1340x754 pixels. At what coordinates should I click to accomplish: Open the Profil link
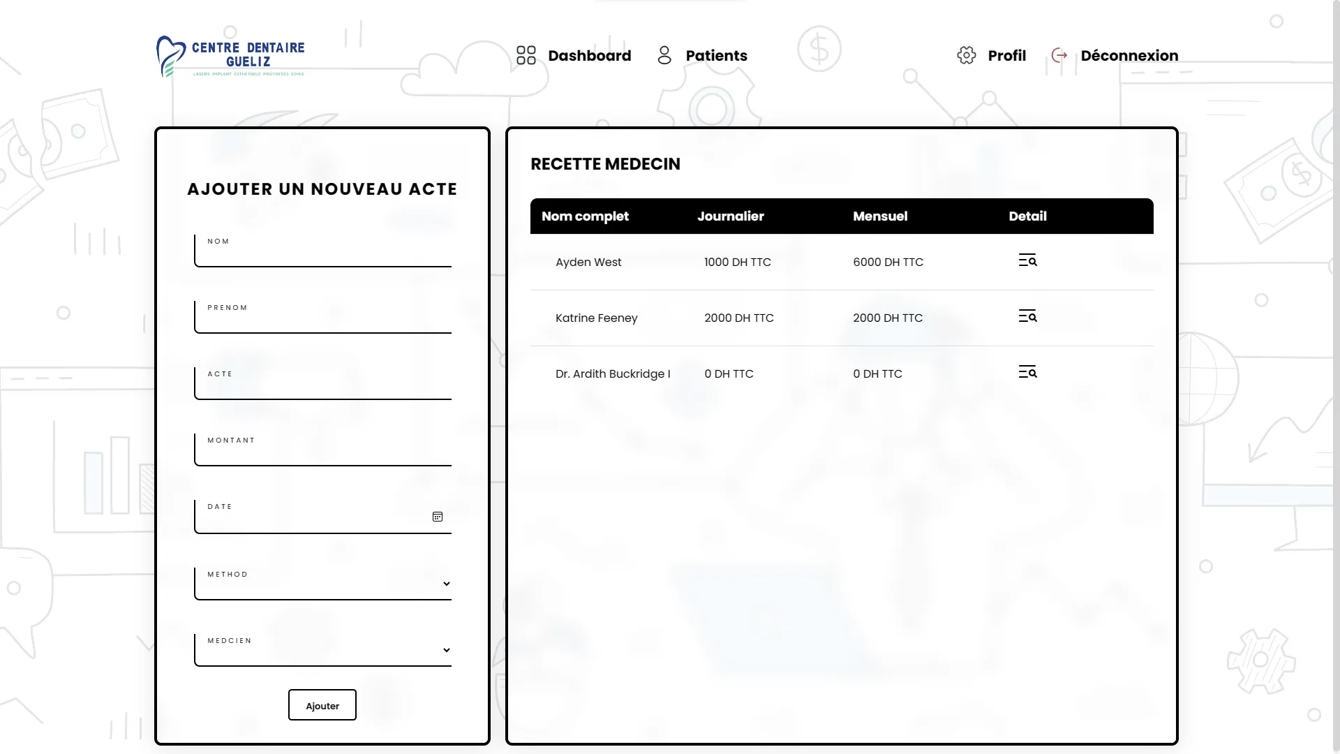1006,55
